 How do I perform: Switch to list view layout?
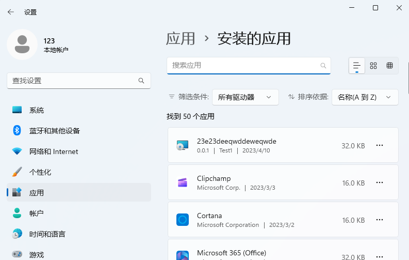pyautogui.click(x=356, y=66)
